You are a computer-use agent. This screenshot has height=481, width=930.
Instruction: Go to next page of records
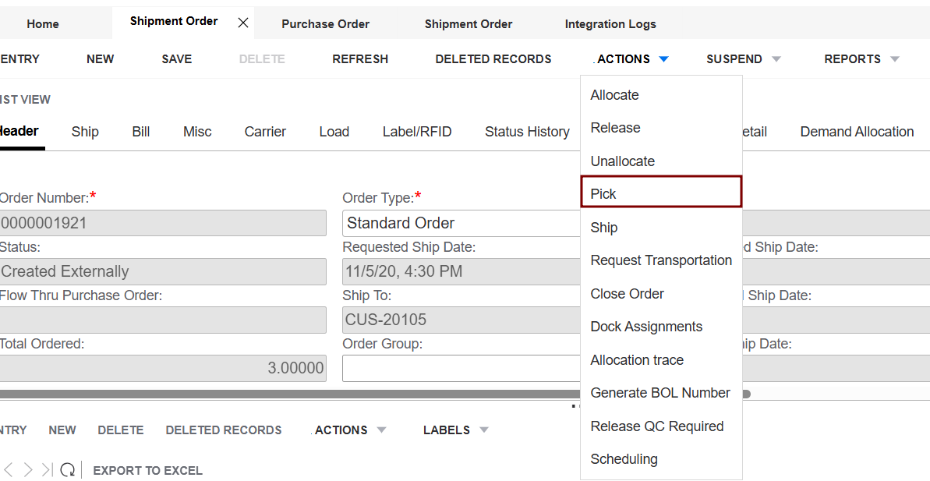coord(28,470)
